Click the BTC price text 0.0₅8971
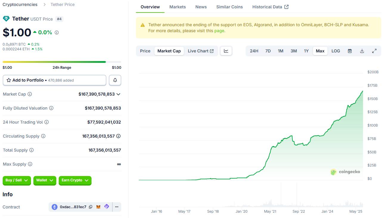 coord(14,44)
